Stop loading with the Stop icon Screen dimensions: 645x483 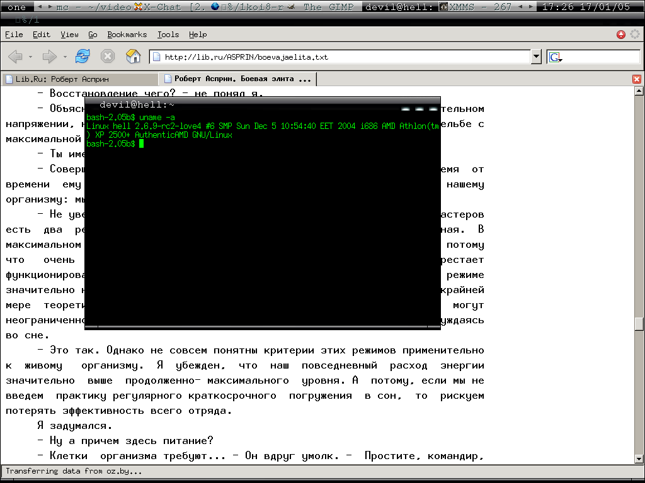point(108,56)
